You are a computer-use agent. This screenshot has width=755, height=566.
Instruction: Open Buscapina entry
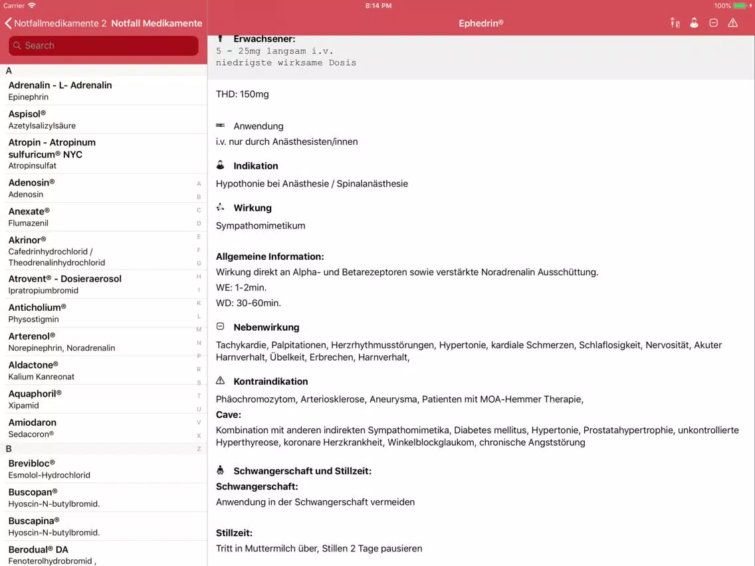pyautogui.click(x=104, y=527)
